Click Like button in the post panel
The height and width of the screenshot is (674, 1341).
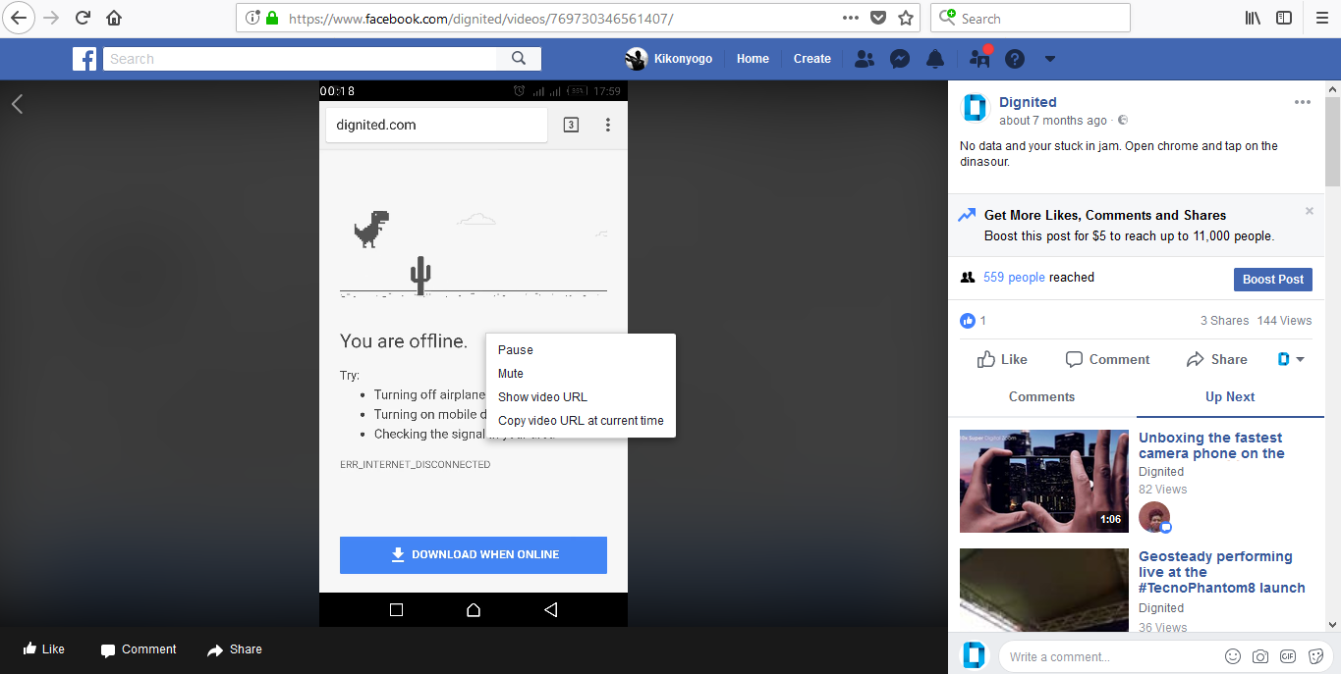pyautogui.click(x=1002, y=360)
